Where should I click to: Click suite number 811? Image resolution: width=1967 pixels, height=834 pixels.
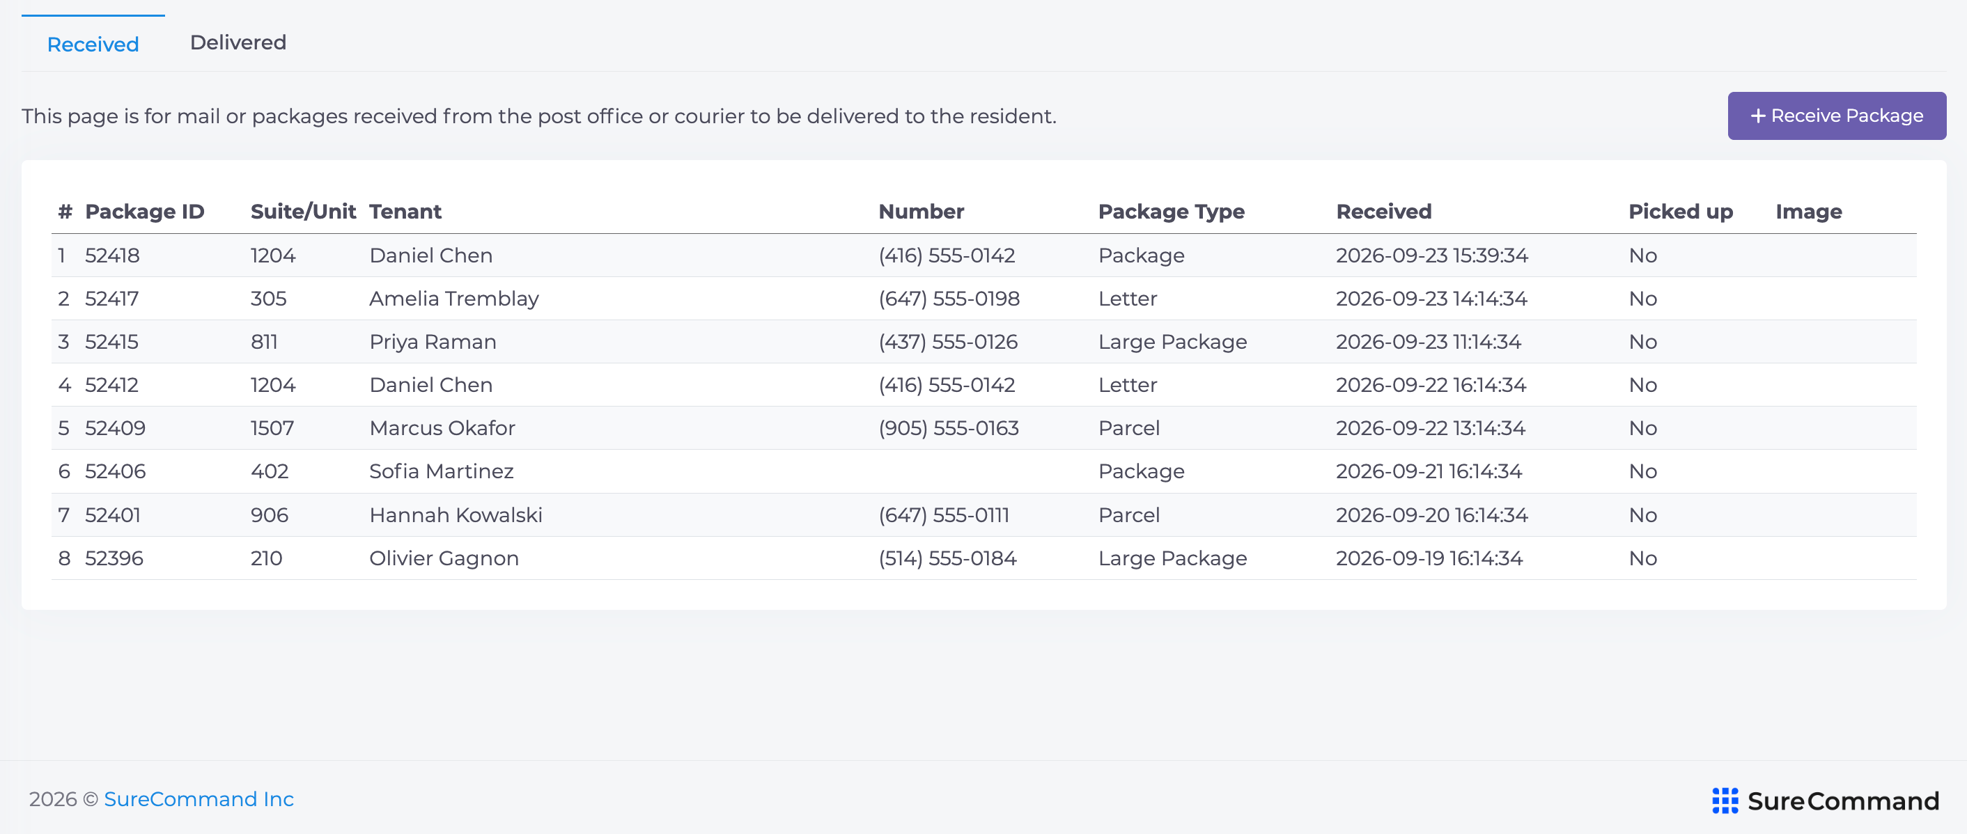point(263,342)
